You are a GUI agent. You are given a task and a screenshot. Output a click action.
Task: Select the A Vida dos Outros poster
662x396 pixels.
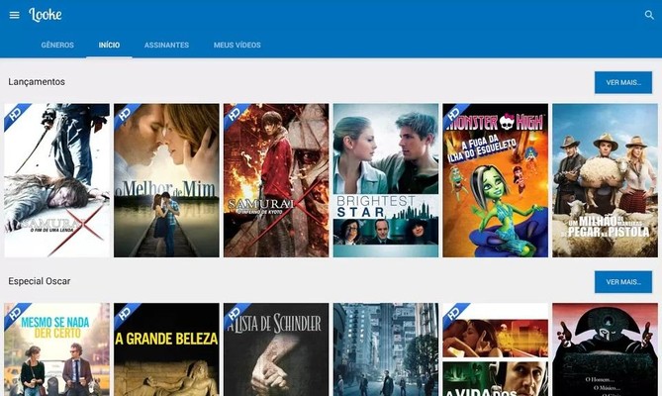pyautogui.click(x=495, y=349)
